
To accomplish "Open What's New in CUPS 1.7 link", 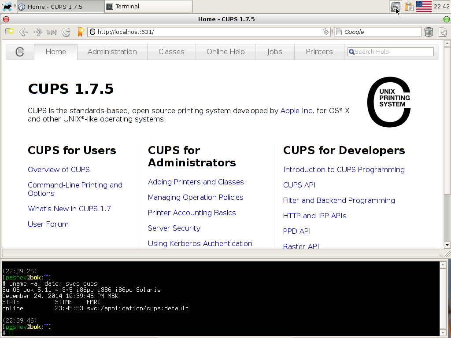I will [69, 209].
